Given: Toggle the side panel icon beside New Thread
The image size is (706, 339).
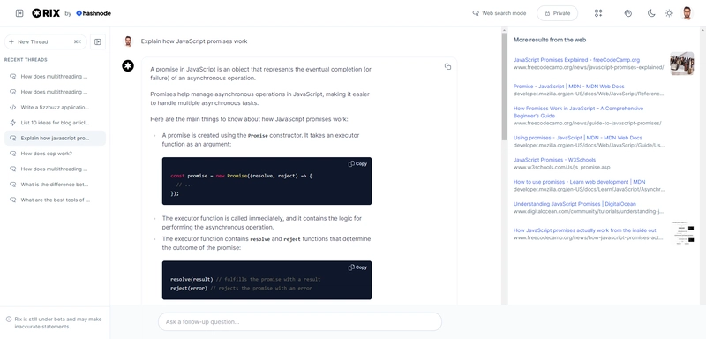Looking at the screenshot, I should click(x=98, y=41).
